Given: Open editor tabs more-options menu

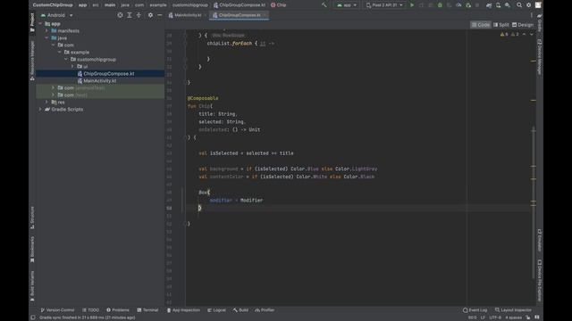Looking at the screenshot, I should pyautogui.click(x=531, y=15).
